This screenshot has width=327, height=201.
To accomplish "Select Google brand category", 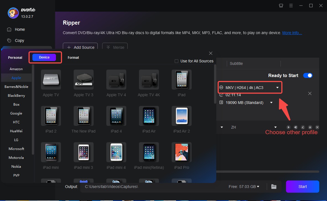I will click(x=16, y=113).
